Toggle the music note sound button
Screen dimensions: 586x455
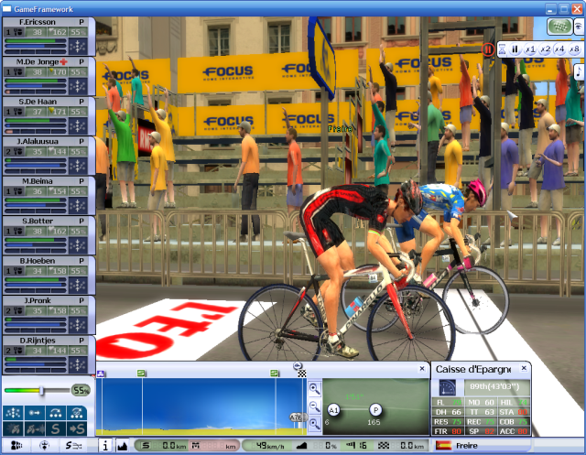click(x=579, y=70)
